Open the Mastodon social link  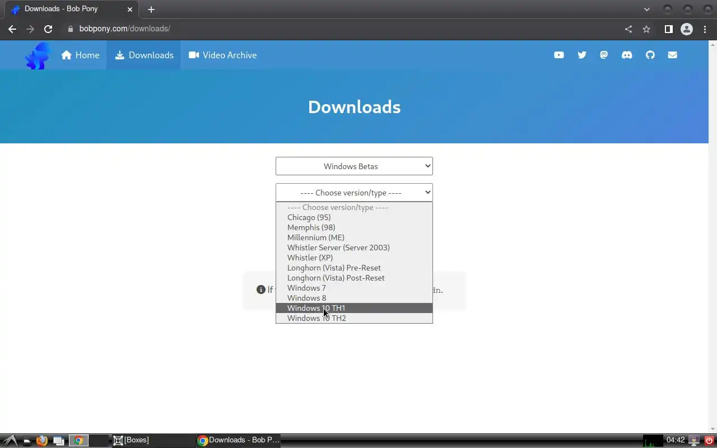[x=604, y=55]
